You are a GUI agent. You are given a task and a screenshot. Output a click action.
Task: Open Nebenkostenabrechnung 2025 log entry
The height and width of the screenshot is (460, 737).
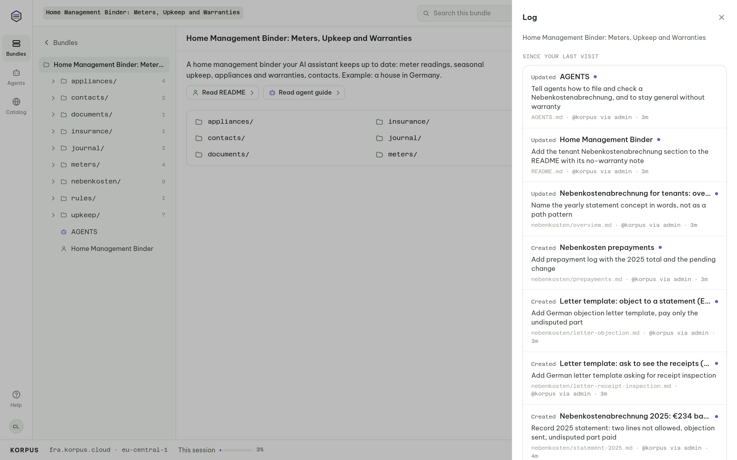coord(624,432)
